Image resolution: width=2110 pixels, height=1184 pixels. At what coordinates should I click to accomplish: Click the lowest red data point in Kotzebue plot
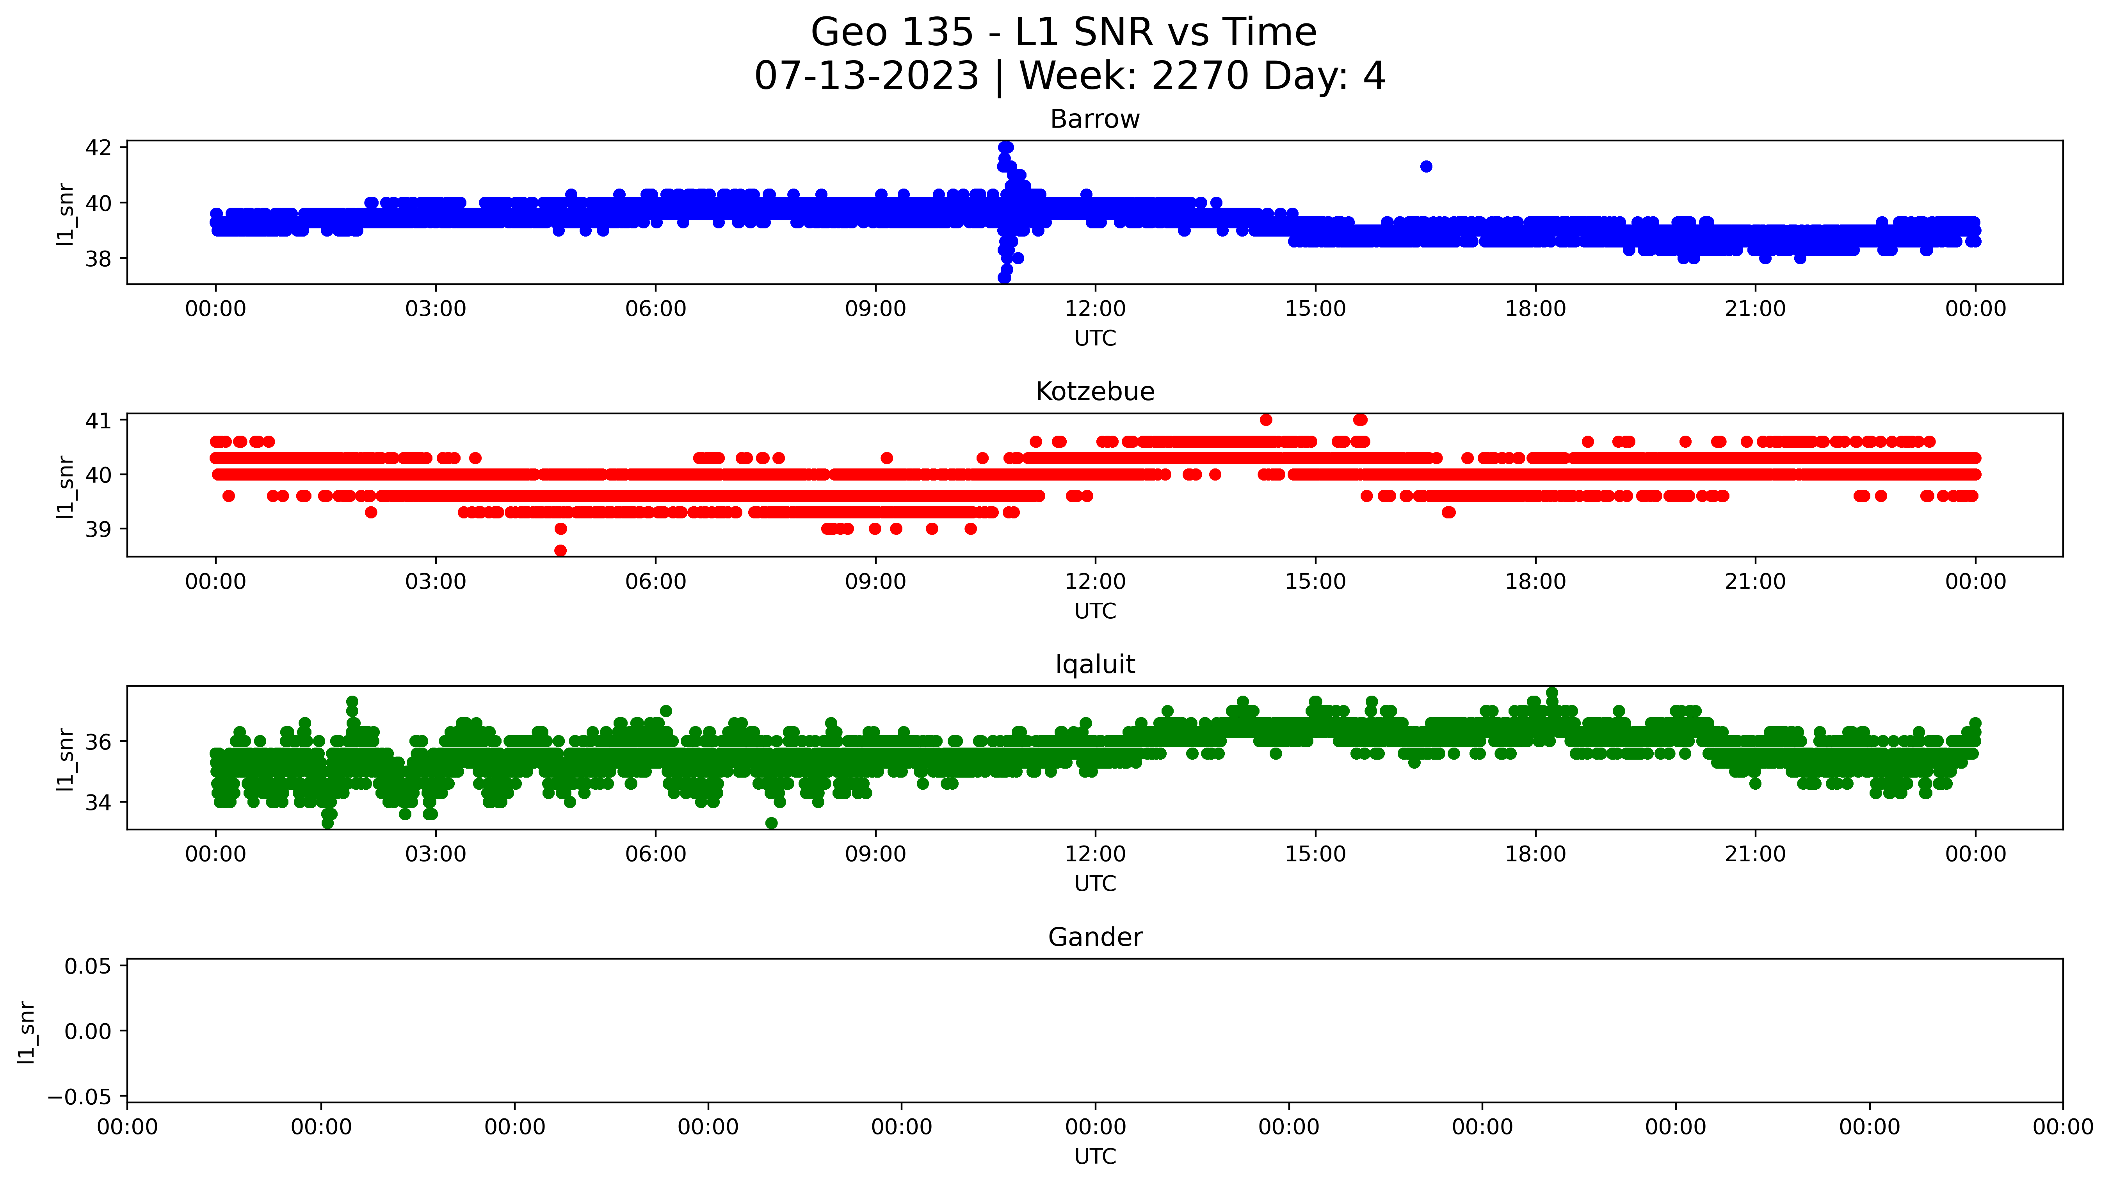pyautogui.click(x=560, y=551)
